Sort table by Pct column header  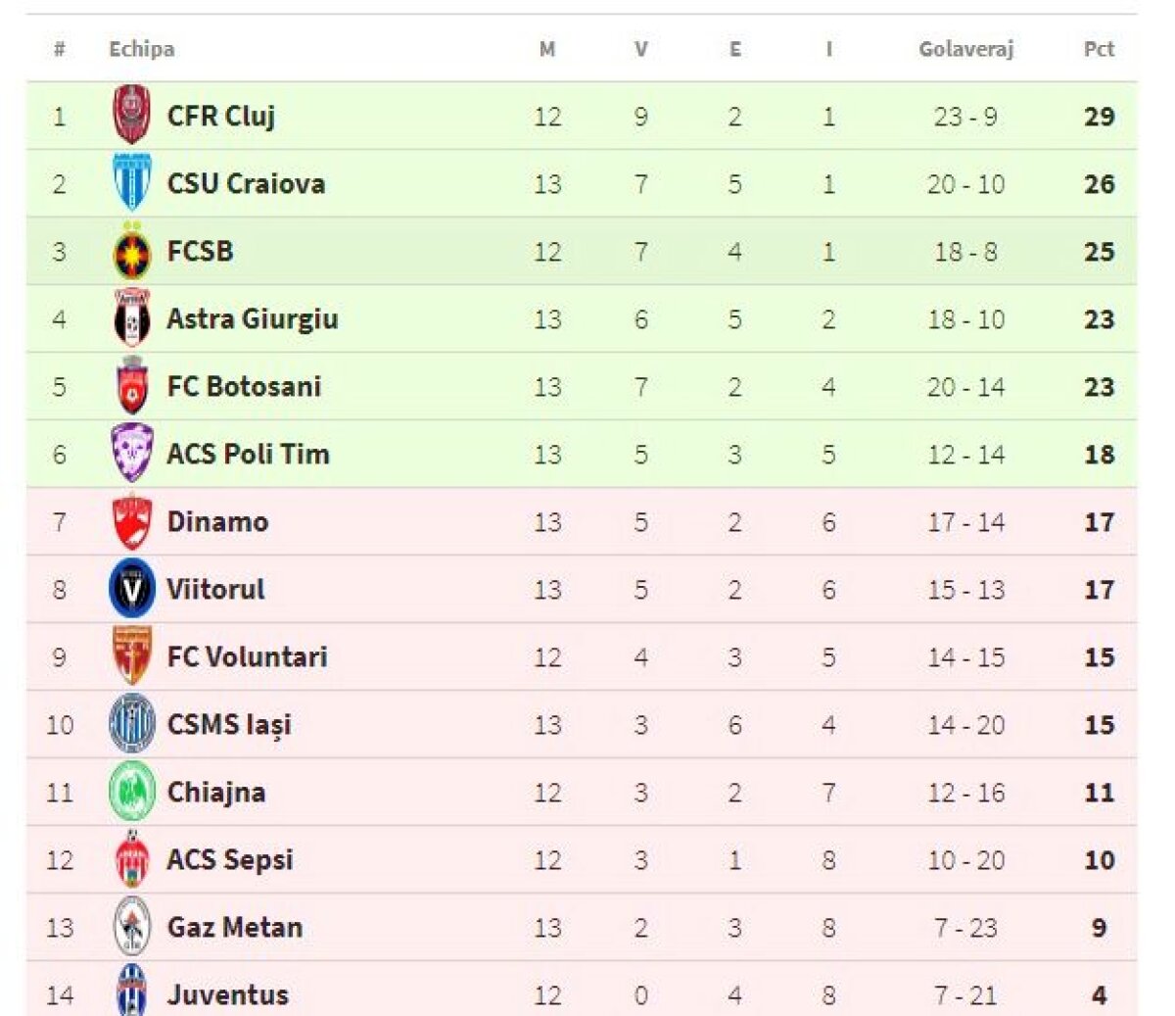pos(1099,49)
